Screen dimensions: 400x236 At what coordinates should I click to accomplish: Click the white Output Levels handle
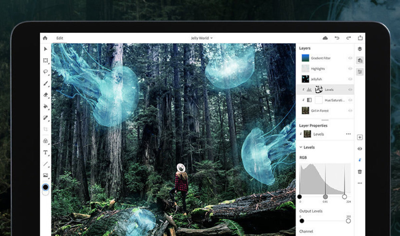(x=348, y=221)
